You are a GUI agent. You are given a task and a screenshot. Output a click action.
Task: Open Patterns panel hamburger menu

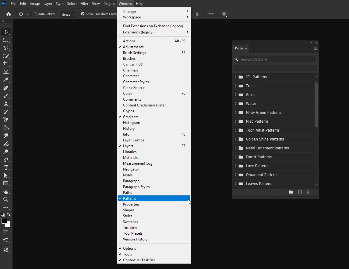(x=316, y=48)
